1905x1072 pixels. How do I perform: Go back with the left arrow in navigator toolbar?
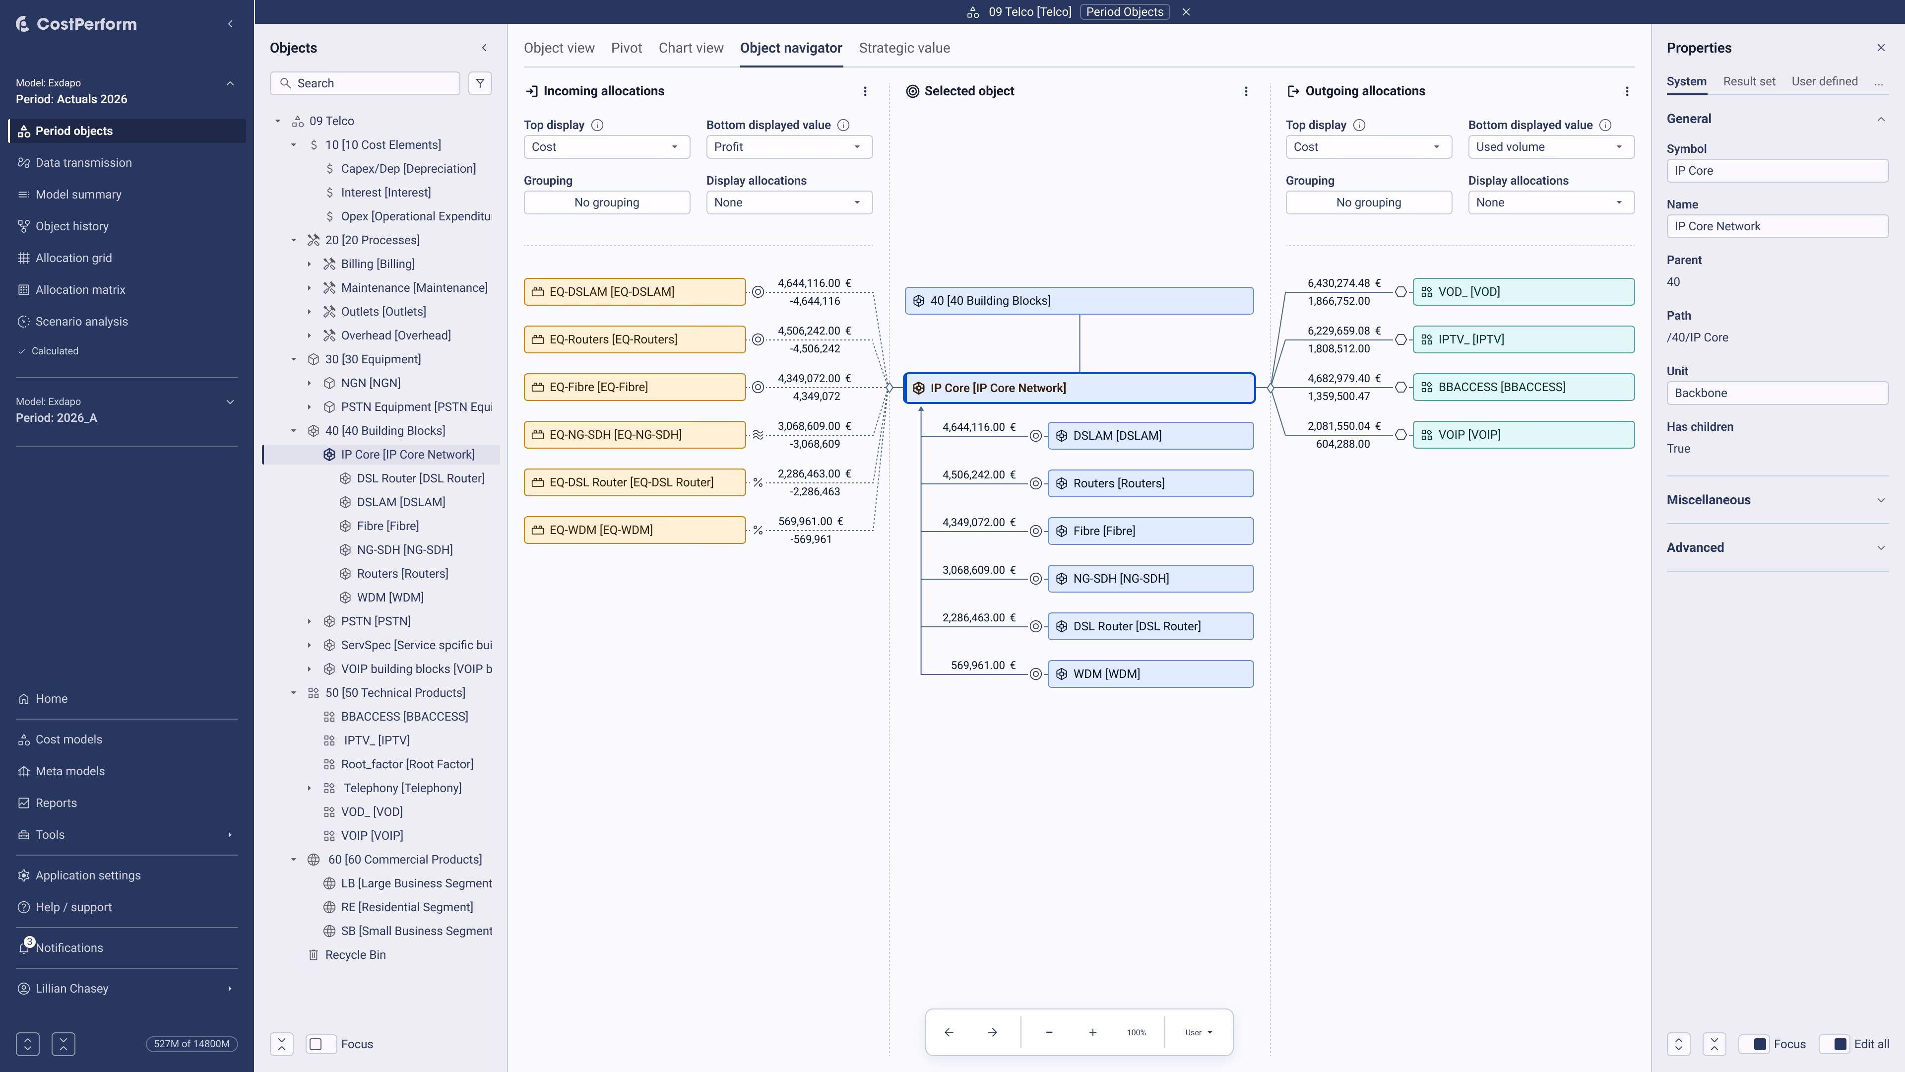click(949, 1032)
